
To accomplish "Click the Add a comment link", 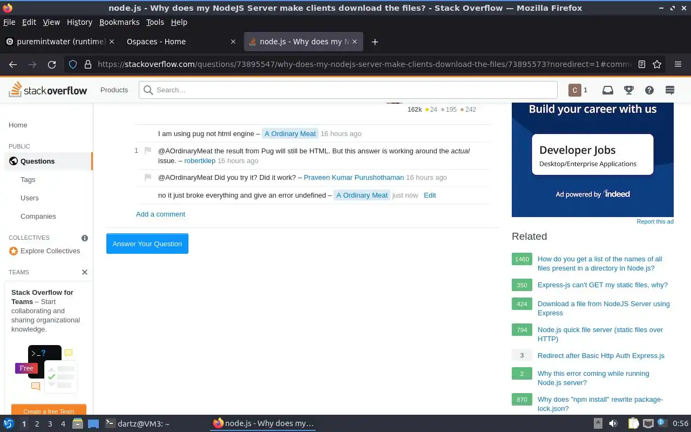I will [160, 214].
